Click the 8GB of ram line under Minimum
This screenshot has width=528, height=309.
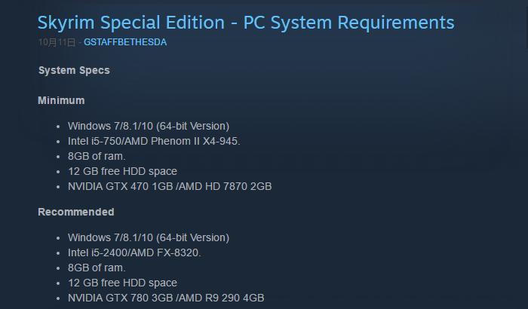97,156
